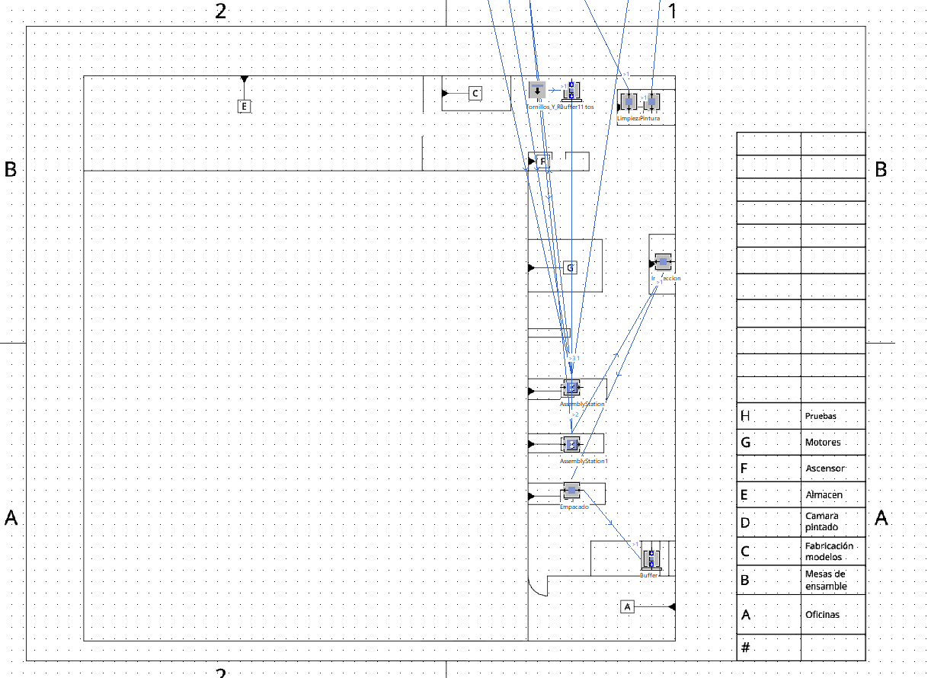This screenshot has height=678, width=931.
Task: Select the Pintura station icon
Action: tap(651, 101)
